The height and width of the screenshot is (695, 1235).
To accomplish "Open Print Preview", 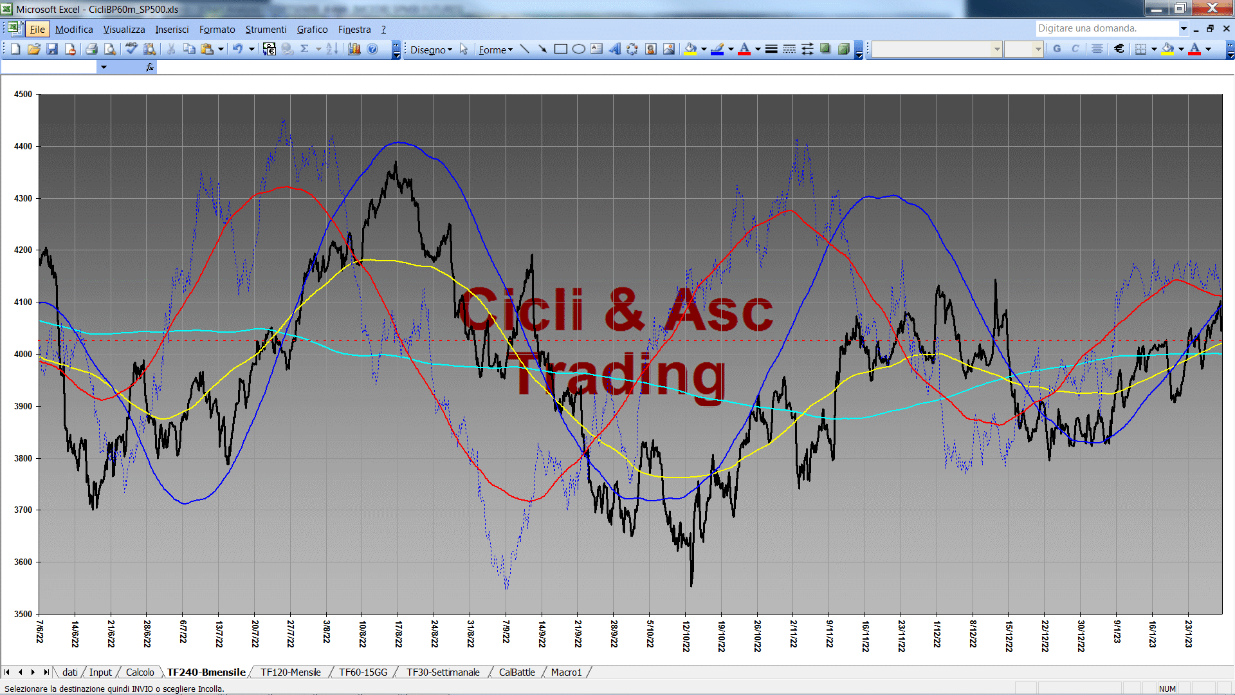I will (110, 49).
